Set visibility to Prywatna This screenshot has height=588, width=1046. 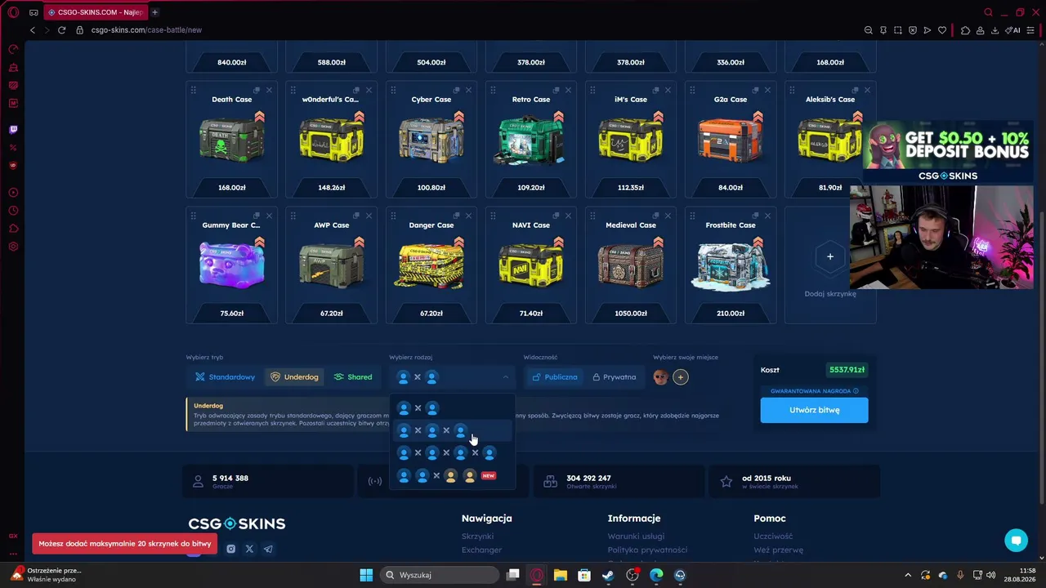[x=615, y=377]
